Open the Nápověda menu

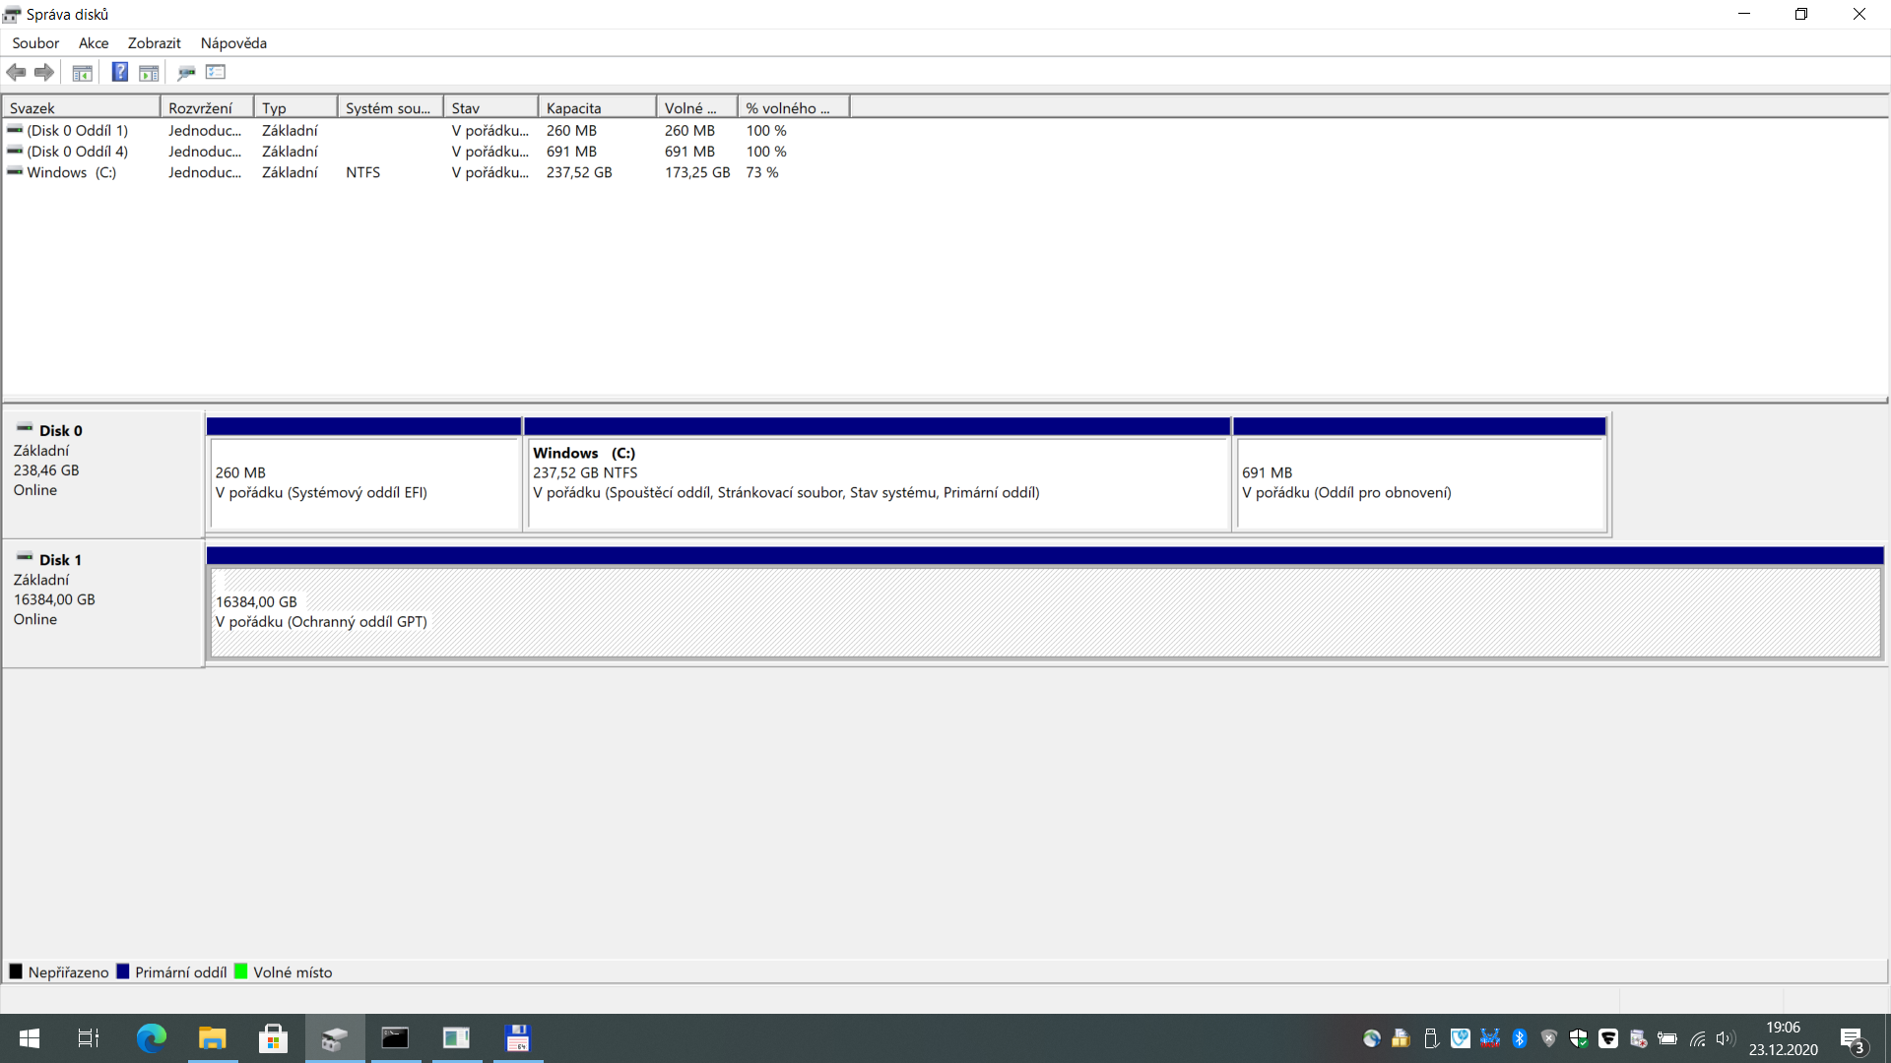point(233,43)
